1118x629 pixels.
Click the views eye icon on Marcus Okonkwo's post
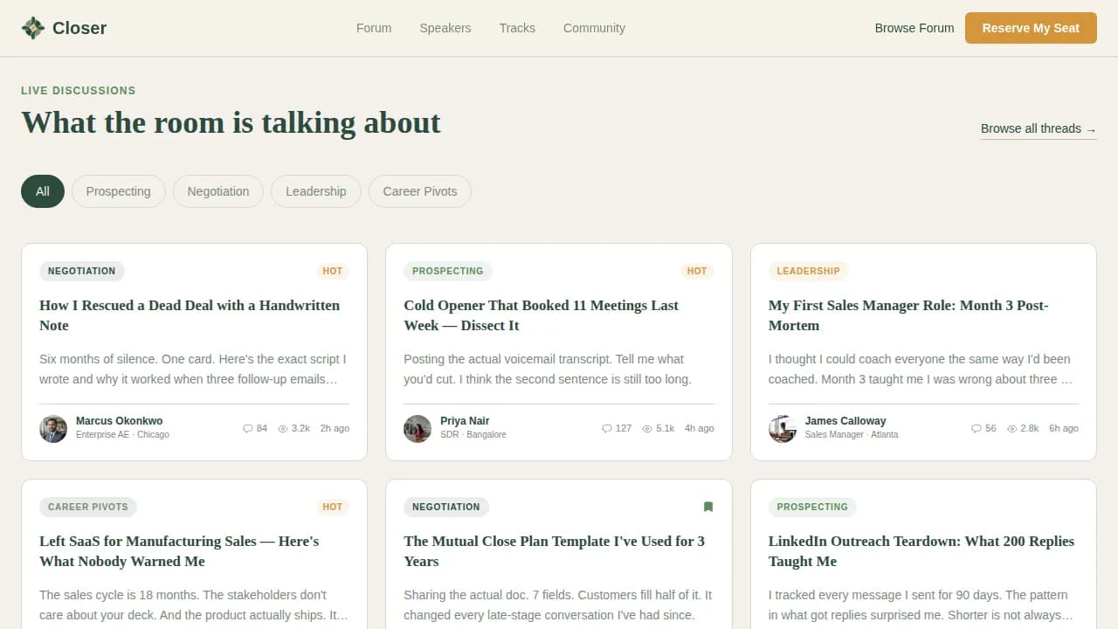coord(281,428)
